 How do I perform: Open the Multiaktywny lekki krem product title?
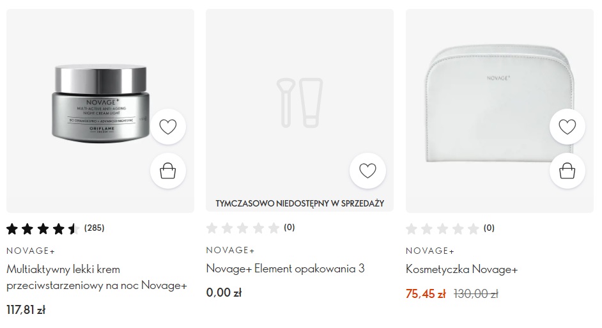click(x=96, y=277)
